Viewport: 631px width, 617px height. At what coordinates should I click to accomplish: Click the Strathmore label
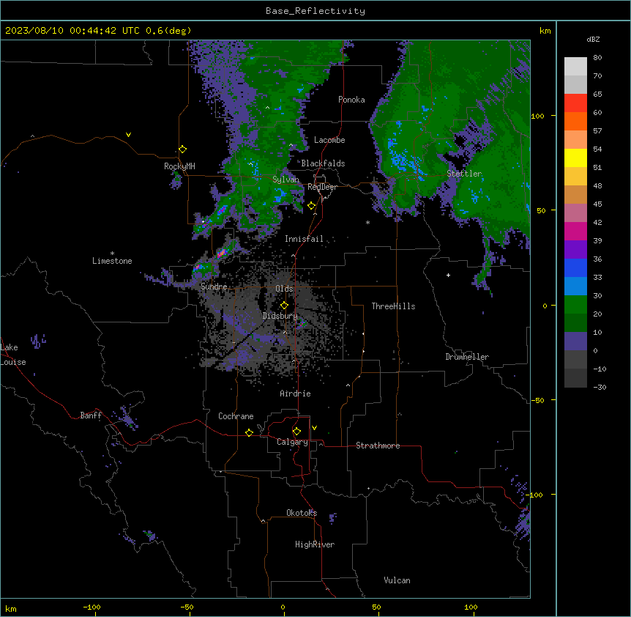click(x=378, y=446)
